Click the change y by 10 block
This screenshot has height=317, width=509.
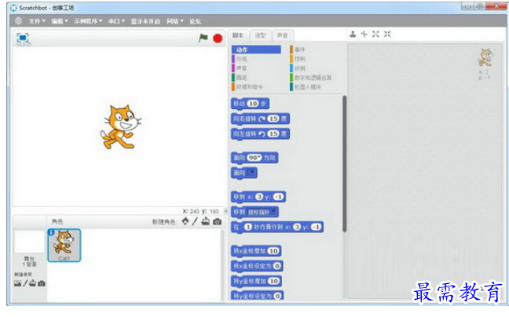click(256, 281)
